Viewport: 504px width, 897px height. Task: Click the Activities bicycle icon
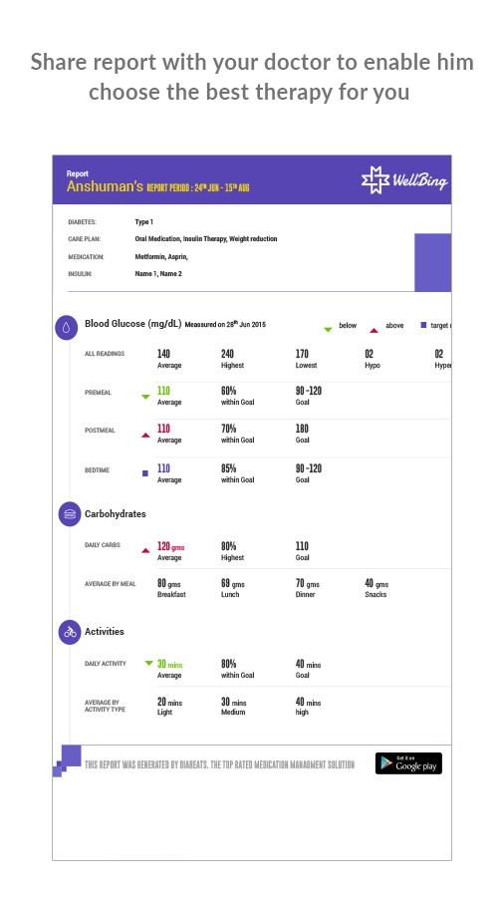[70, 633]
